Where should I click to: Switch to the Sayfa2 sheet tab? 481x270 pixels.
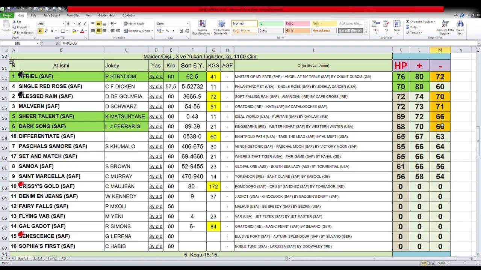(38, 258)
